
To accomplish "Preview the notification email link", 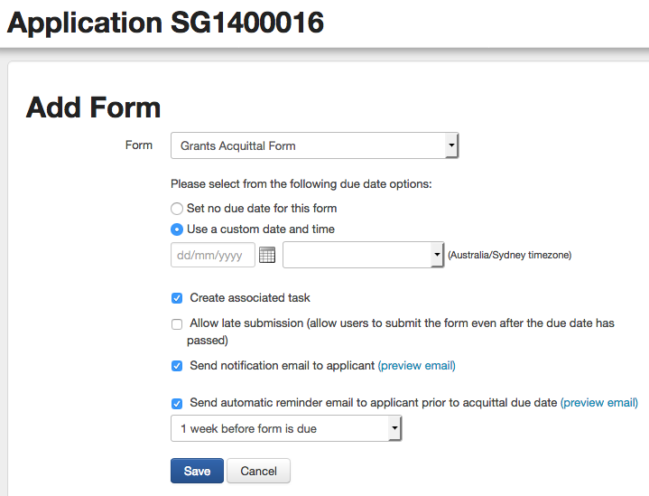I will click(416, 366).
